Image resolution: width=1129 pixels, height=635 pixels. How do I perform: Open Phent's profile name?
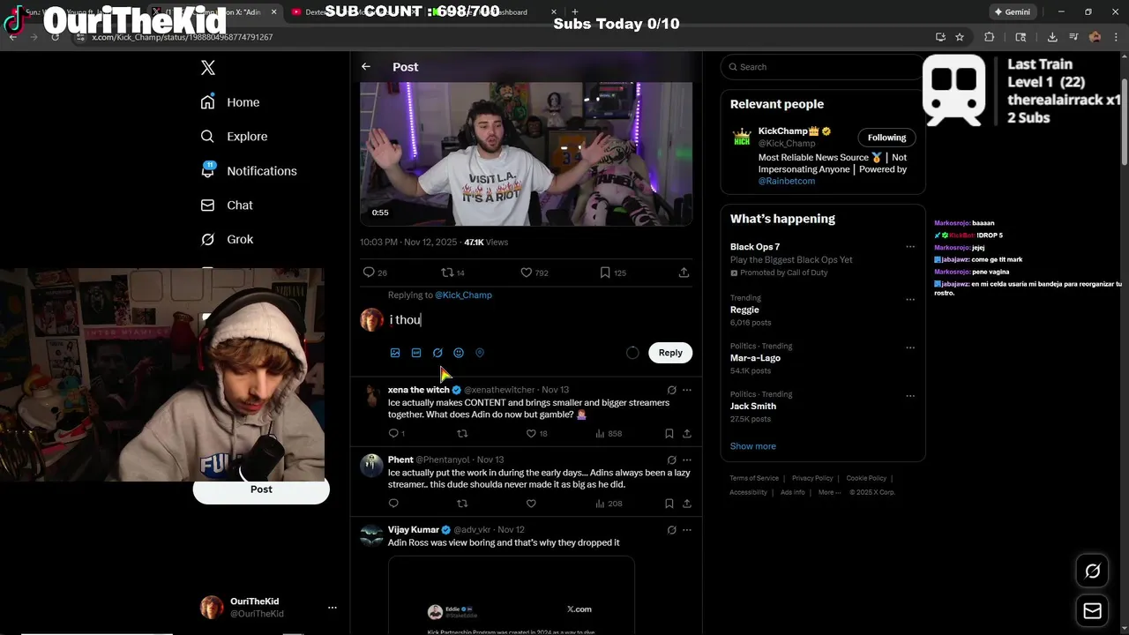400,459
